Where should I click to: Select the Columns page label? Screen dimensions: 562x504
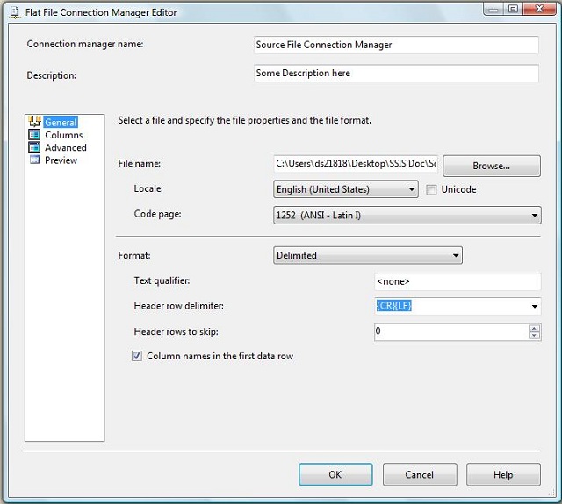coord(63,135)
